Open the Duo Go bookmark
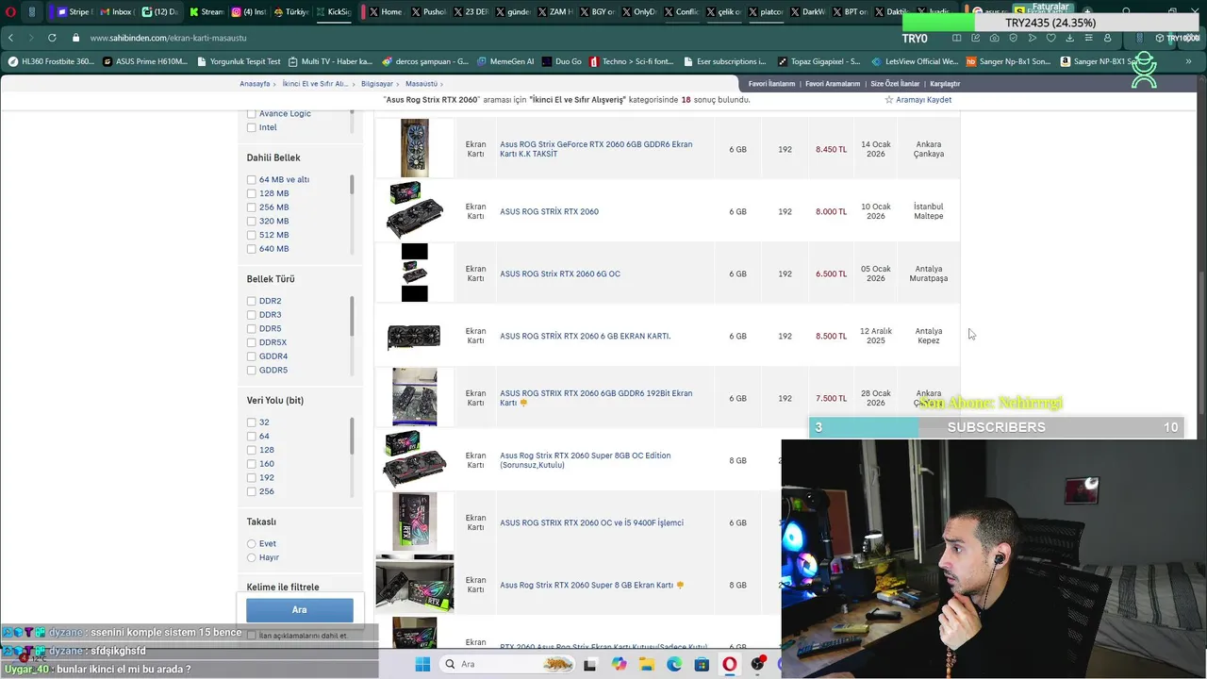The image size is (1207, 679). point(561,61)
